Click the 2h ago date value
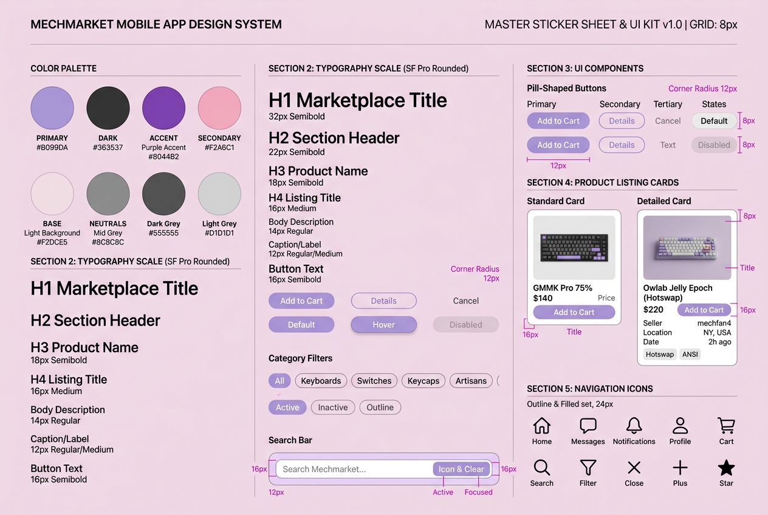This screenshot has width=768, height=515. pyautogui.click(x=719, y=342)
